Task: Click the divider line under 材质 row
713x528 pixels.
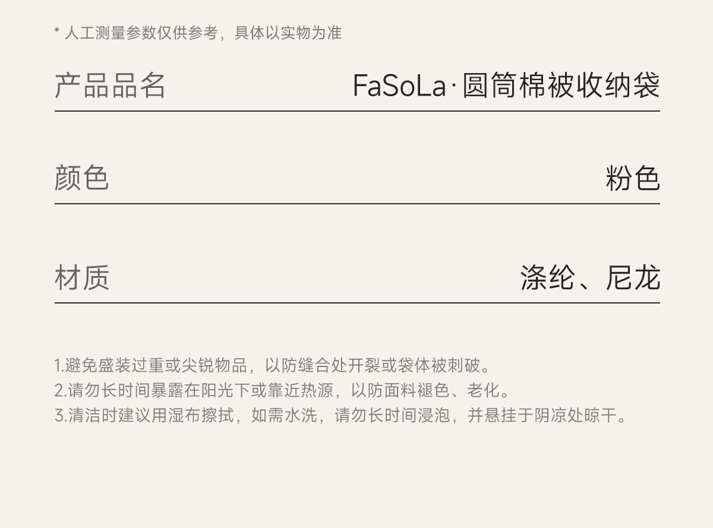Action: [357, 303]
